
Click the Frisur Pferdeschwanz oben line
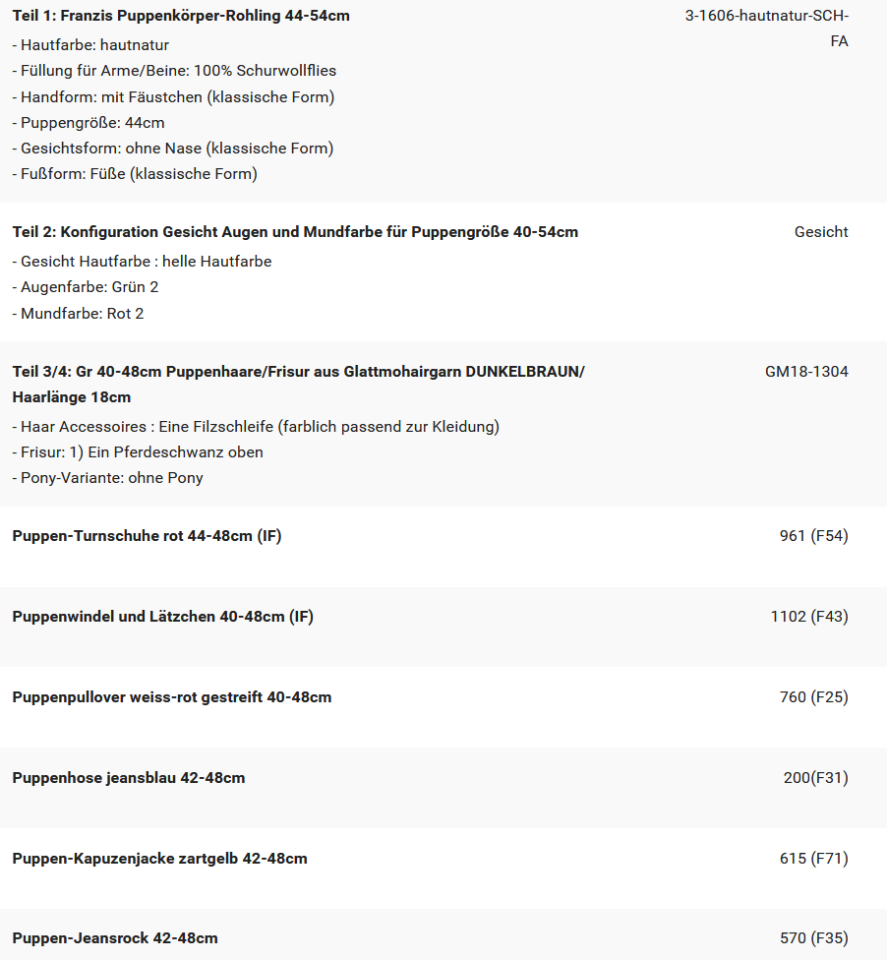[138, 452]
